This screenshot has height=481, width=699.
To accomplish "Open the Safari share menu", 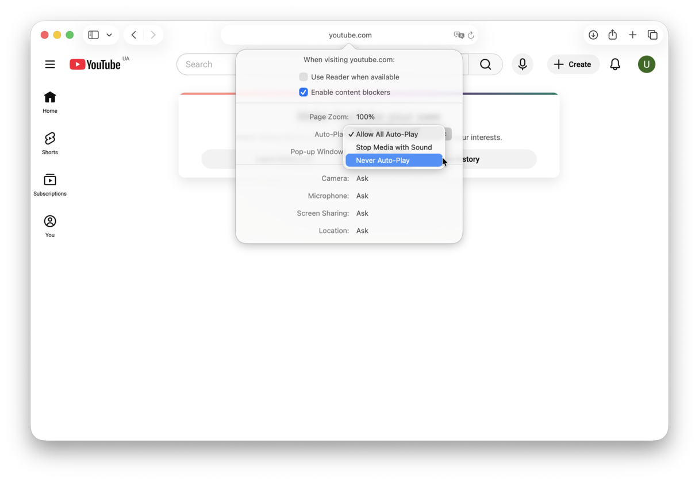I will pyautogui.click(x=613, y=35).
